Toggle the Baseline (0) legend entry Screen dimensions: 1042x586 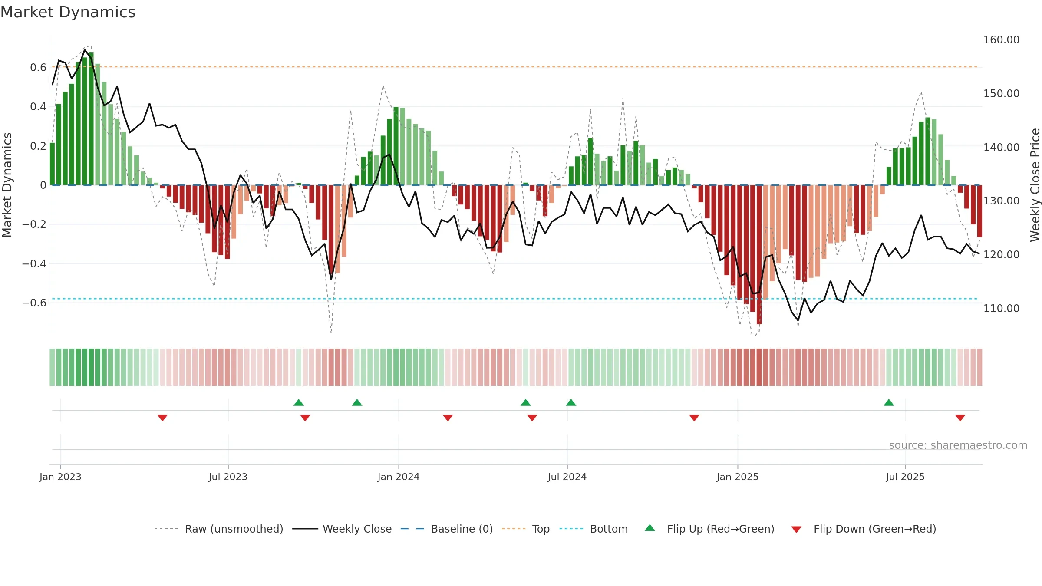click(446, 529)
